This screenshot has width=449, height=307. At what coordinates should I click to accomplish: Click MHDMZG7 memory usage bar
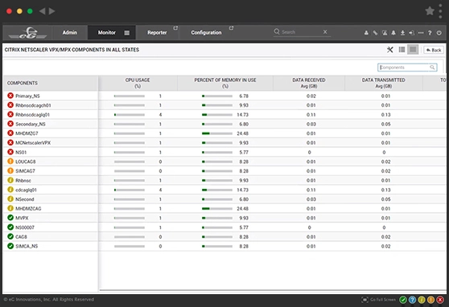tap(217, 133)
